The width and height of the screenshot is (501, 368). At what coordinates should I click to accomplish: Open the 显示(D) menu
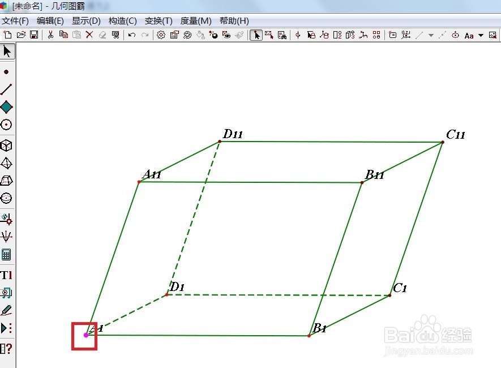(x=86, y=21)
